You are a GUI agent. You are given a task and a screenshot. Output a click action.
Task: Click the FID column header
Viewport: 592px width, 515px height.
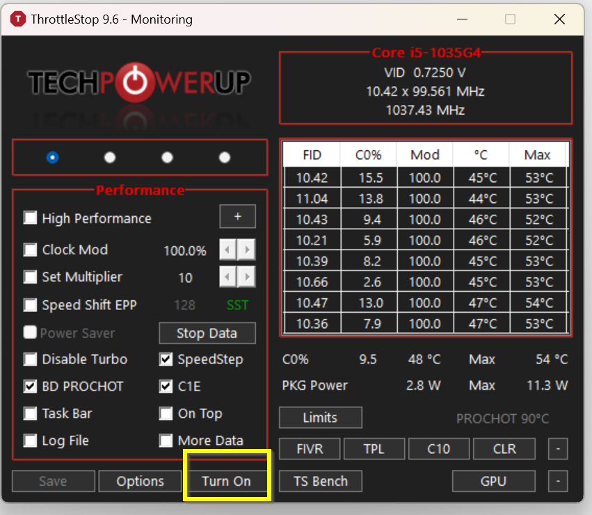click(x=312, y=155)
